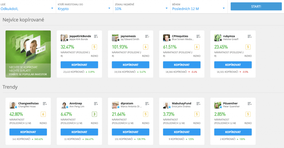Add MabuhayFund to watchlist icon

(198, 104)
